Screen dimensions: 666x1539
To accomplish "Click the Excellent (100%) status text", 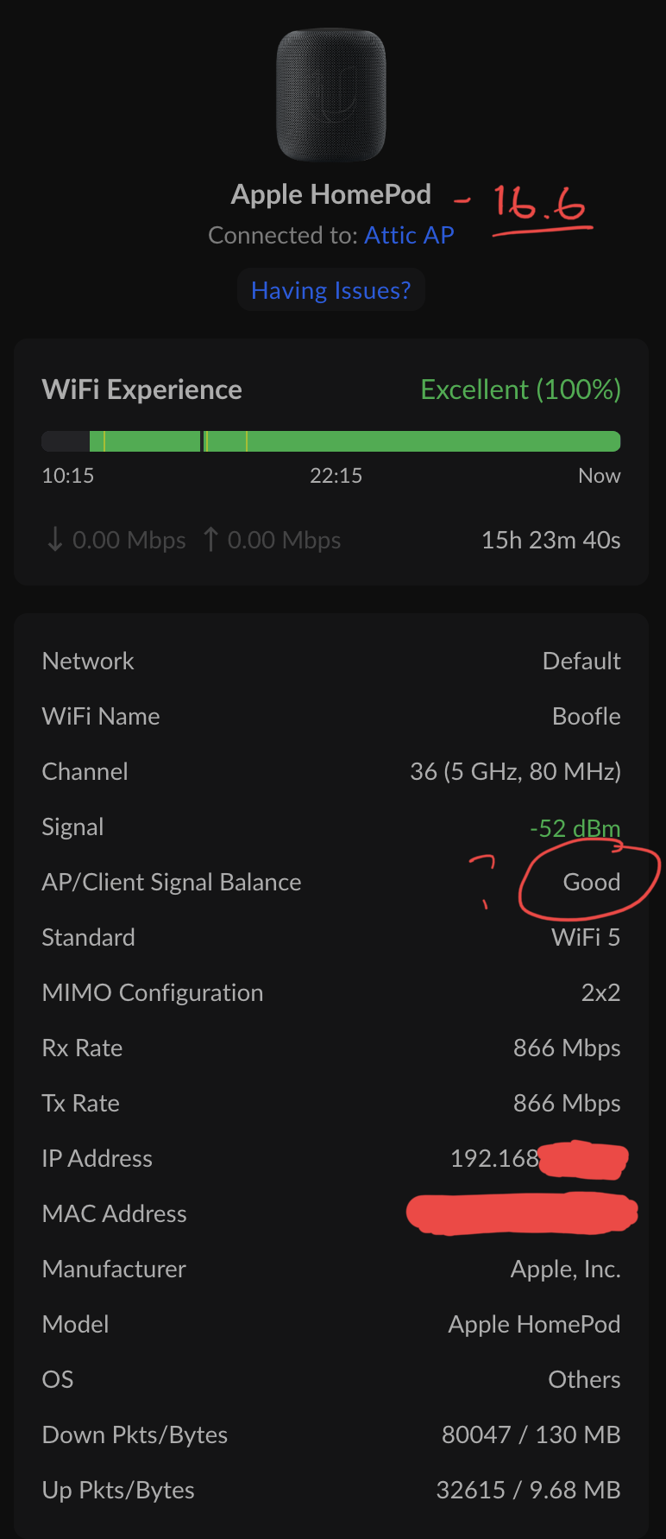I will point(521,389).
